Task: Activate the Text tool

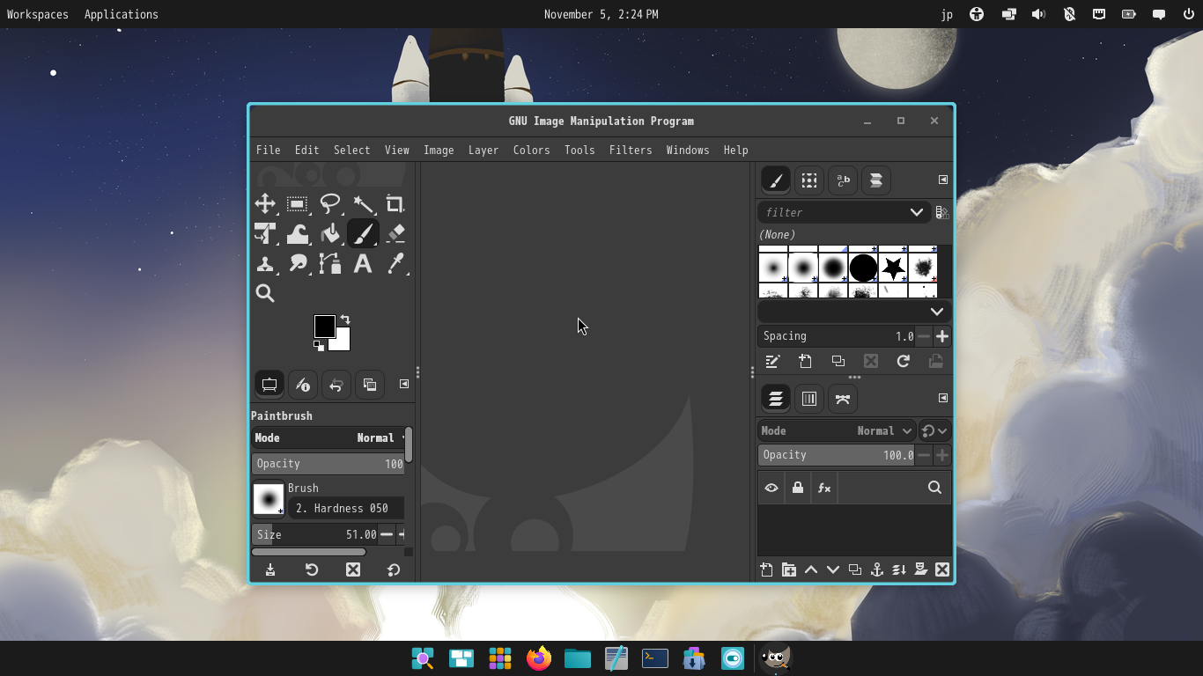Action: pyautogui.click(x=362, y=264)
